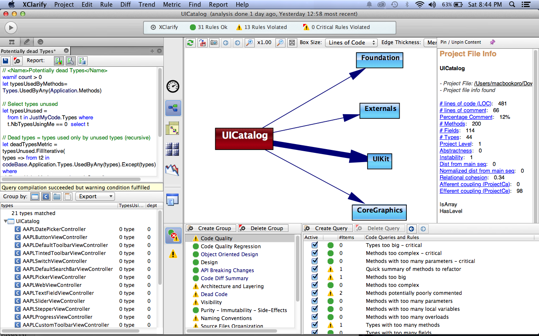The image size is (539, 336).
Task: Click the warning triangle icon in sidebar
Action: click(x=173, y=254)
